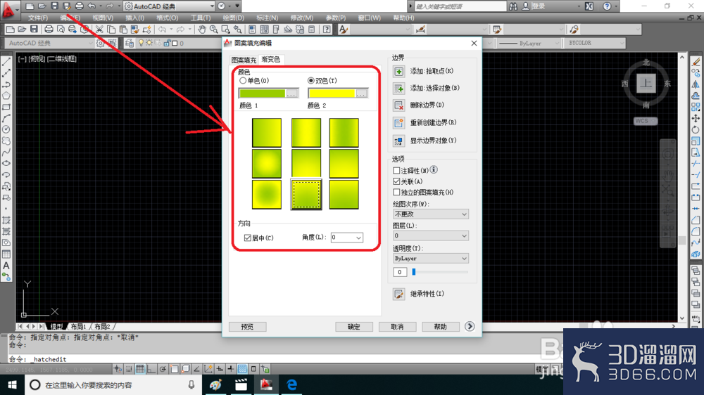Open the Draw order (绘图次序) dropdown
Image resolution: width=704 pixels, height=395 pixels.
coord(431,214)
